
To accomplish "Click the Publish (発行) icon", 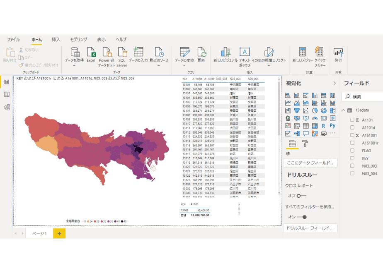I will [338, 55].
